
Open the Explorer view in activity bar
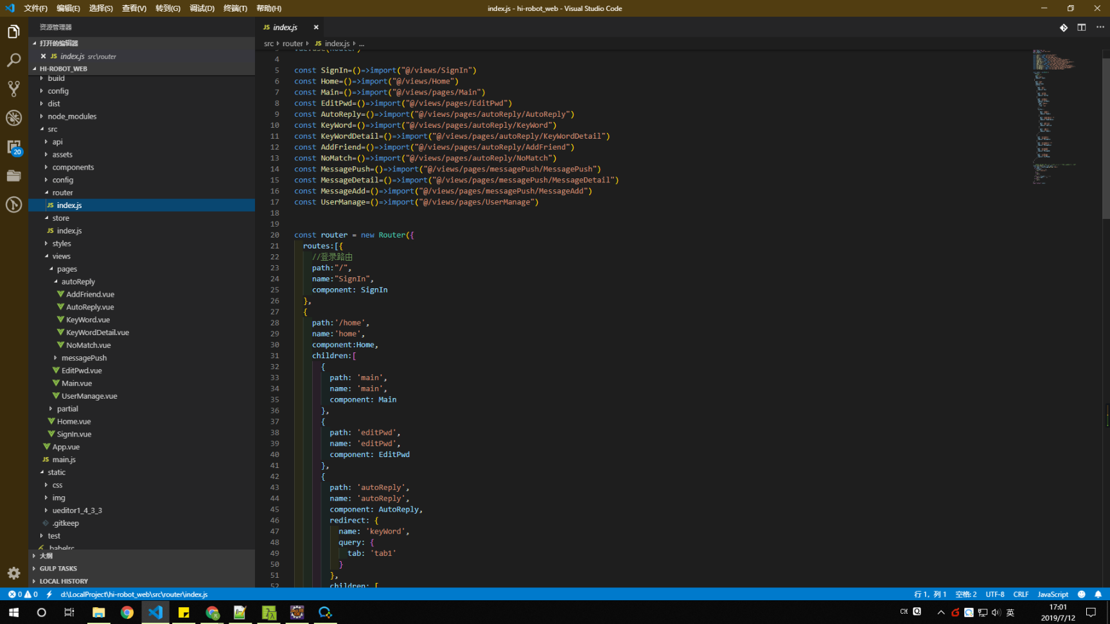tap(13, 32)
